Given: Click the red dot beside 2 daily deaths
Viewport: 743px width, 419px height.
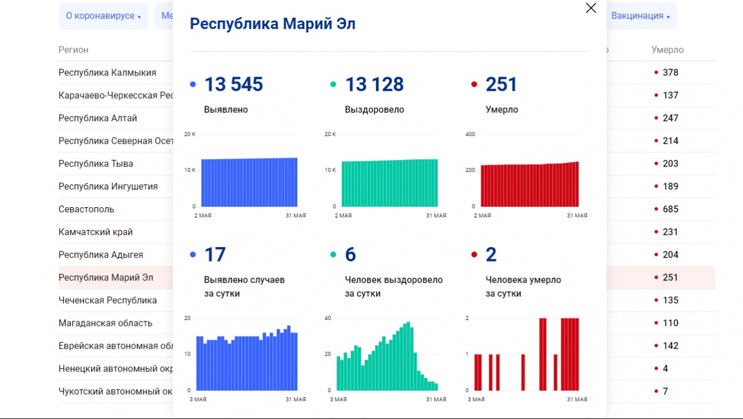Looking at the screenshot, I should (474, 255).
